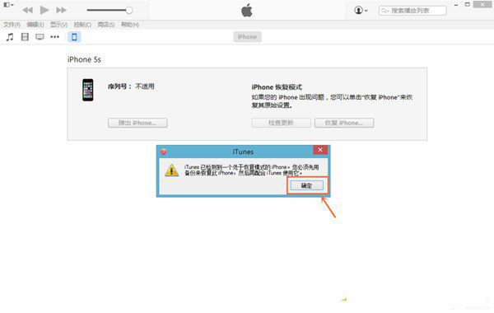Click the iPhone 5s device thumbnail image
494x313 pixels.
click(x=88, y=90)
